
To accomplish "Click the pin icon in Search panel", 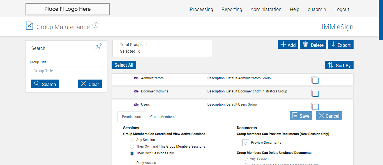I will pos(99,46).
